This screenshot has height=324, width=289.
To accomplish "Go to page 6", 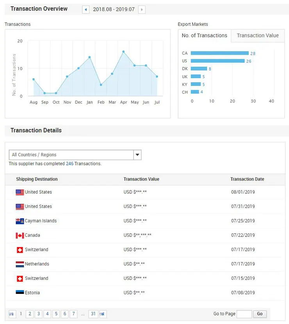I will pos(64,314).
